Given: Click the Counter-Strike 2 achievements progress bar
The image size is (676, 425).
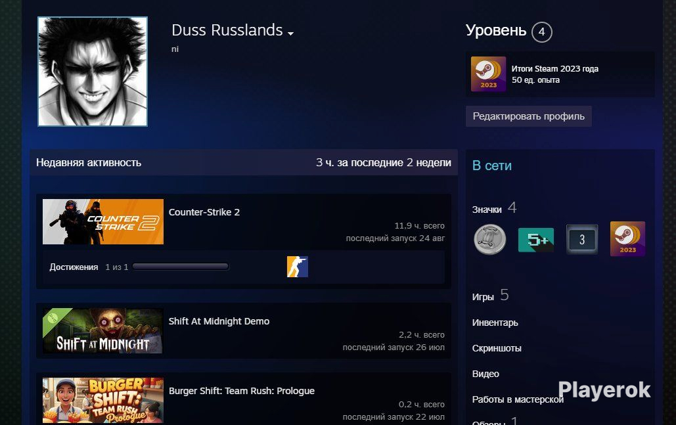Looking at the screenshot, I should (x=181, y=267).
